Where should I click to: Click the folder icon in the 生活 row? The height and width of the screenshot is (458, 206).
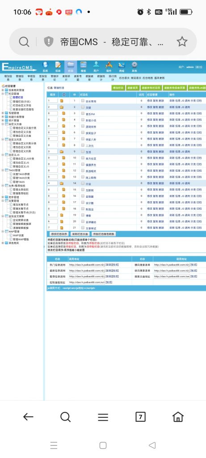coord(62,152)
